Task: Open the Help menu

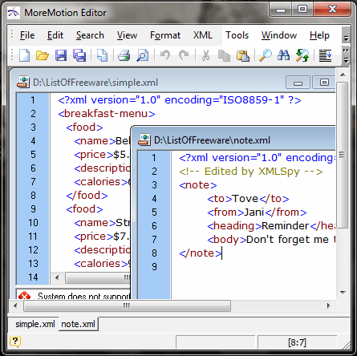Action: point(319,35)
